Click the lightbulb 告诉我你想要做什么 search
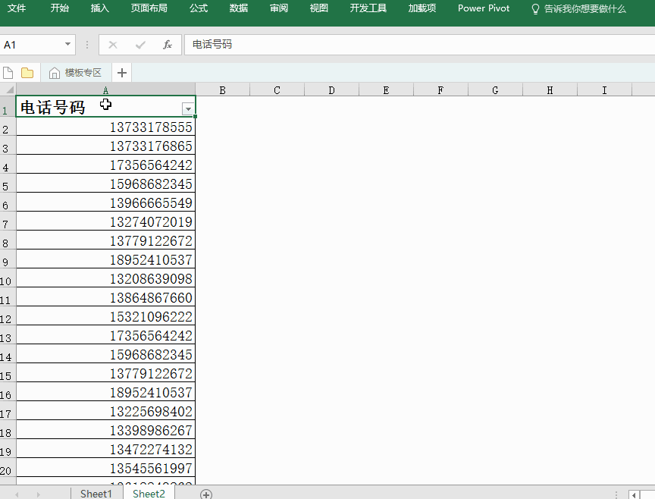This screenshot has width=655, height=499. (578, 9)
